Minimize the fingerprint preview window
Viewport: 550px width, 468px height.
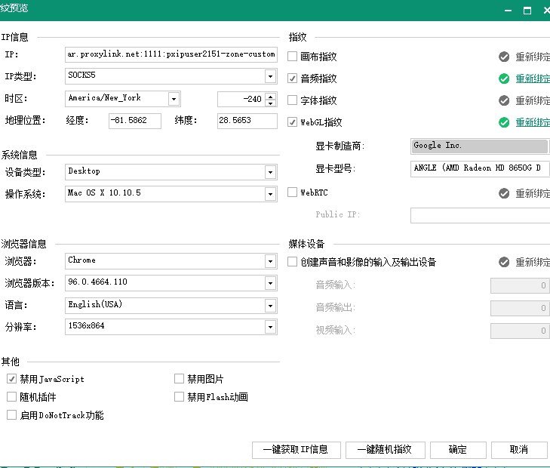click(508, 11)
